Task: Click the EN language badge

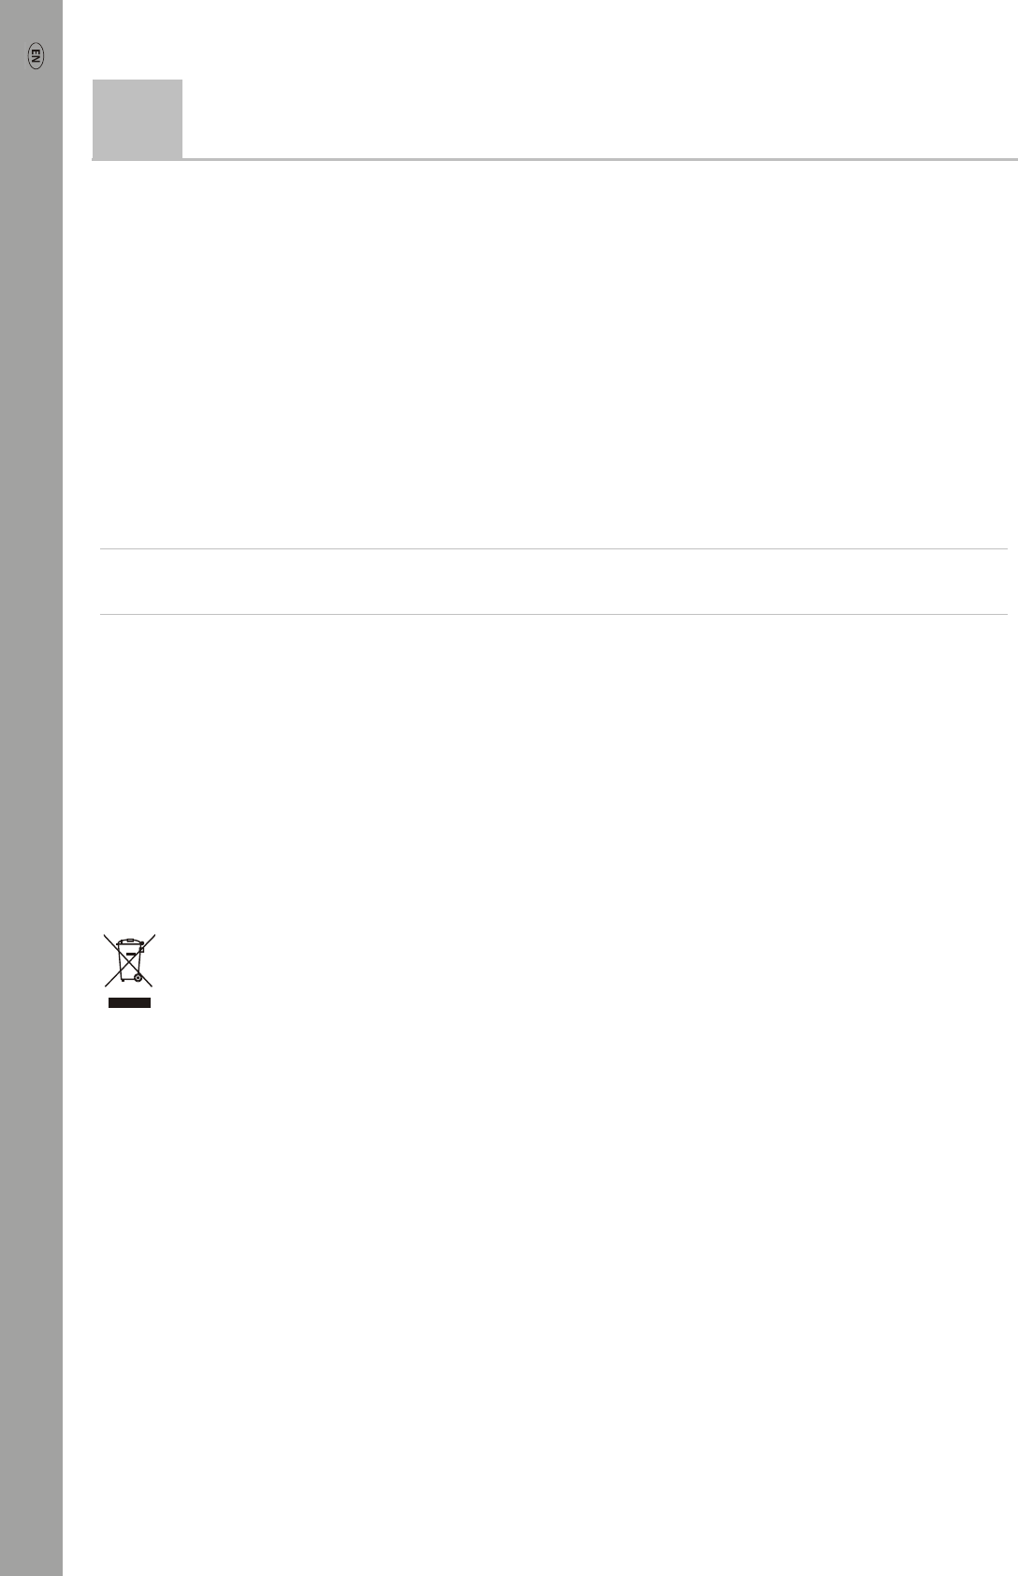Action: pyautogui.click(x=36, y=56)
